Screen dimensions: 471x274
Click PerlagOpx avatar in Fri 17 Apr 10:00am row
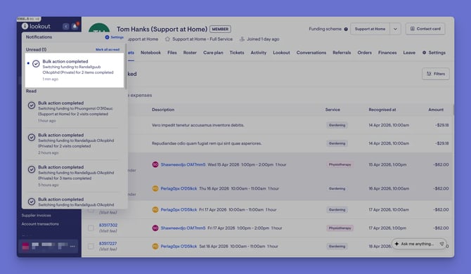tap(155, 209)
